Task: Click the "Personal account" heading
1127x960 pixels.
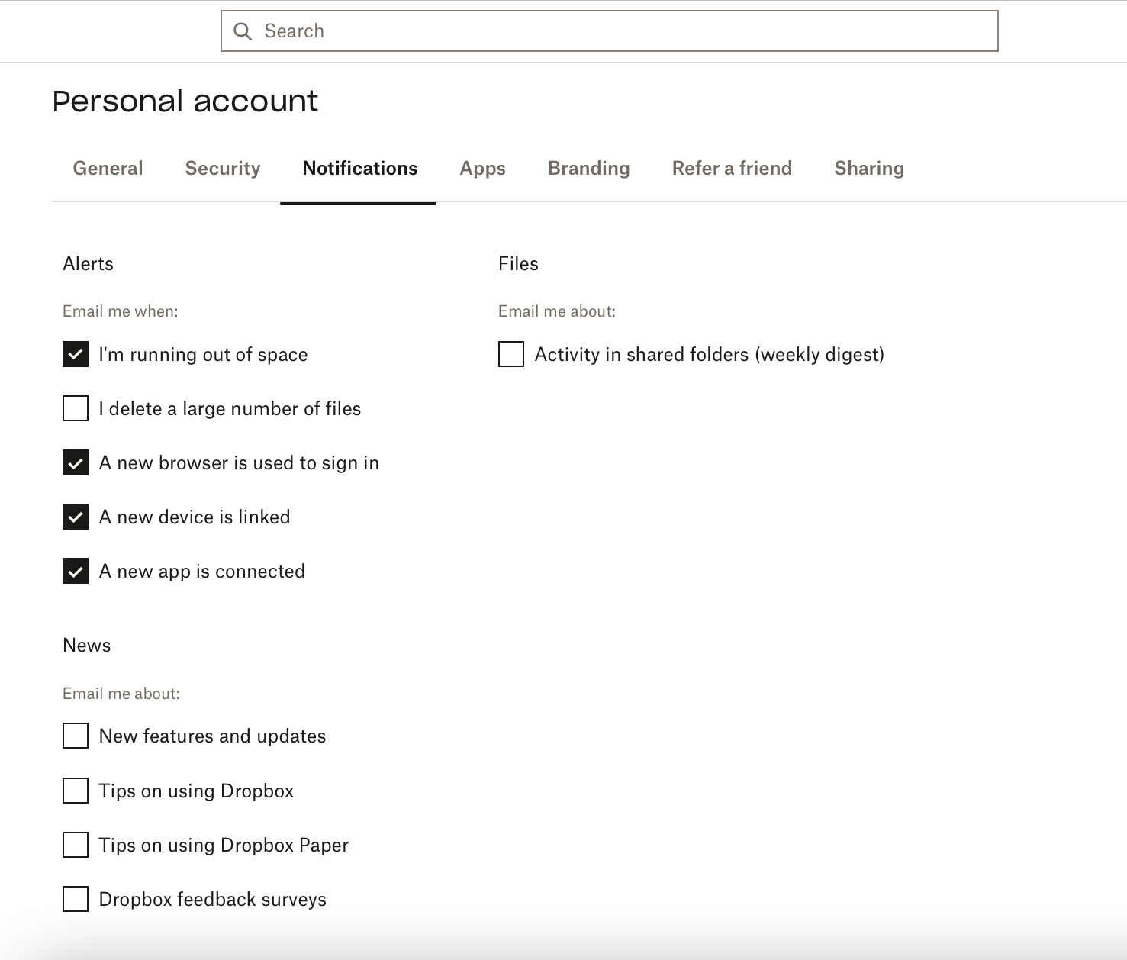Action: click(x=185, y=101)
